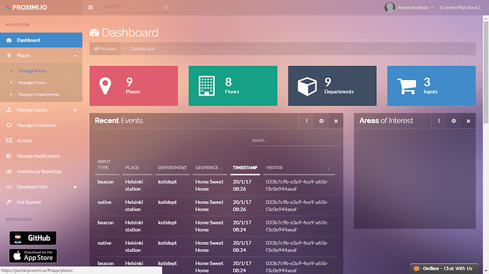Toggle the sidebar hamburger menu icon
This screenshot has width=489, height=274.
coord(90,7)
